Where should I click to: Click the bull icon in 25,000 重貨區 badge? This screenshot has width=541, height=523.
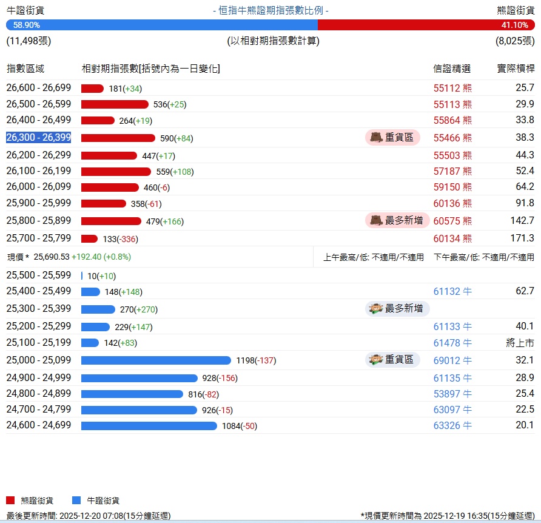click(x=376, y=360)
